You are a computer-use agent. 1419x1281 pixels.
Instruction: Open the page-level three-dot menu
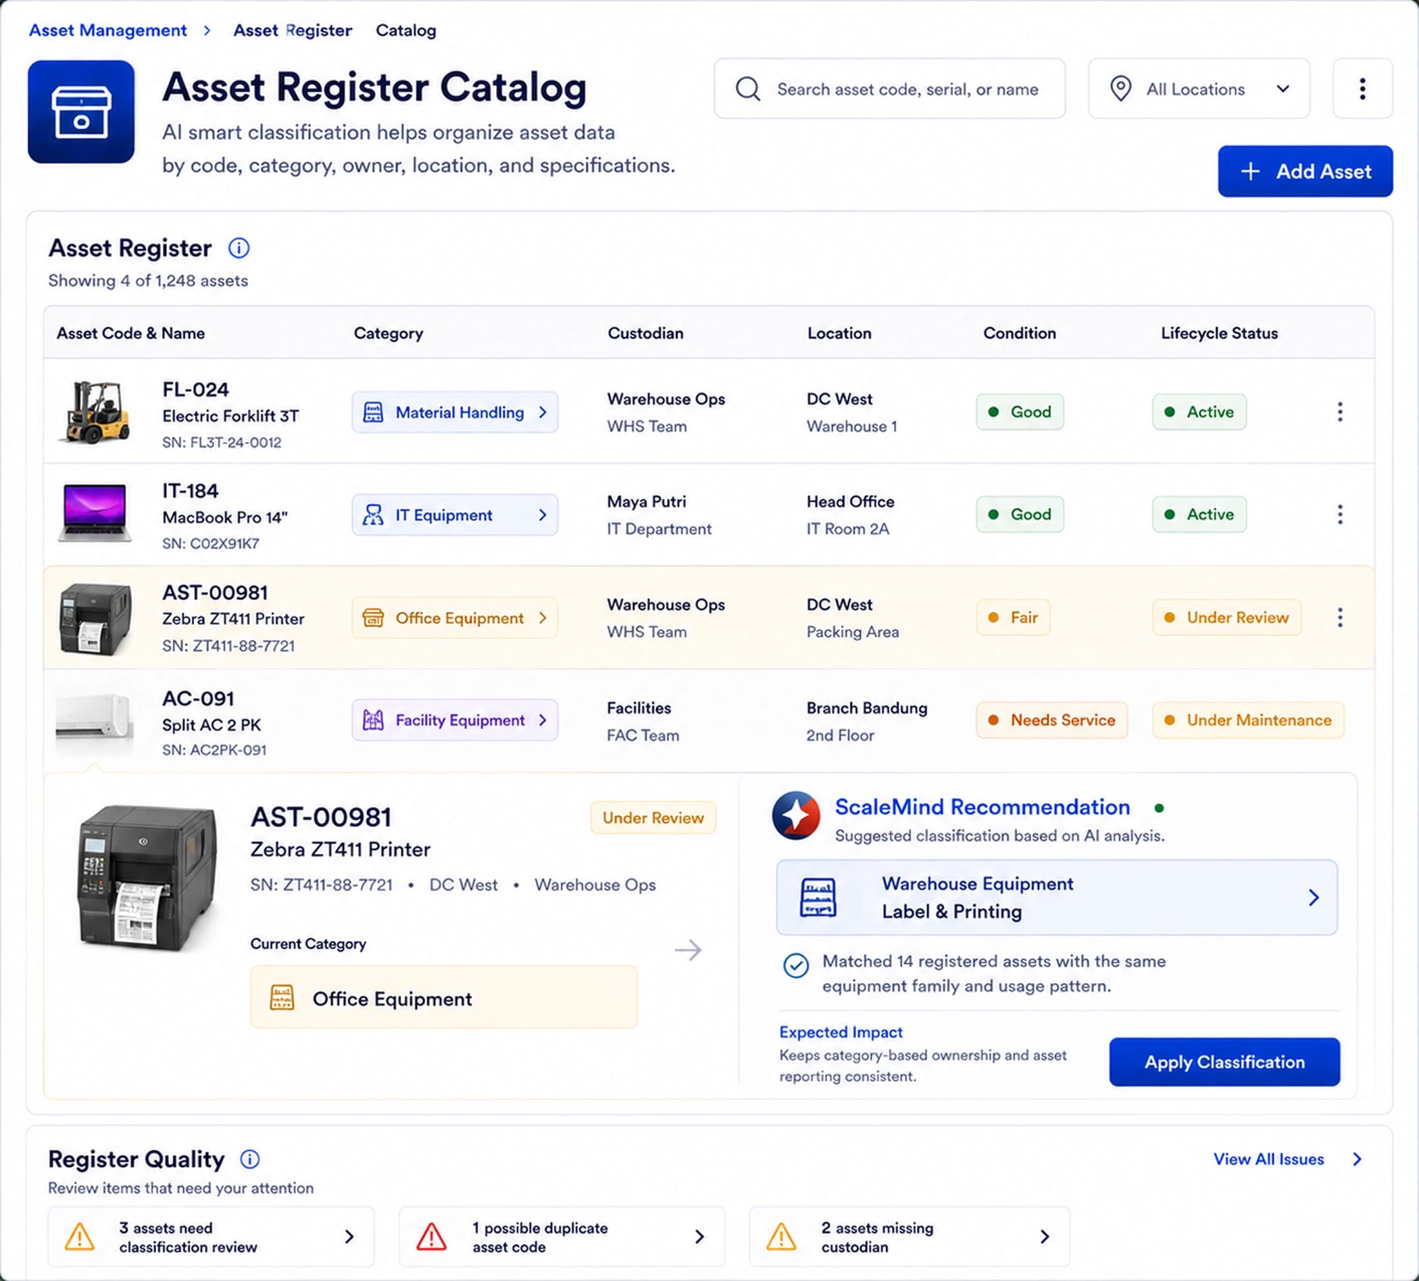pyautogui.click(x=1362, y=89)
